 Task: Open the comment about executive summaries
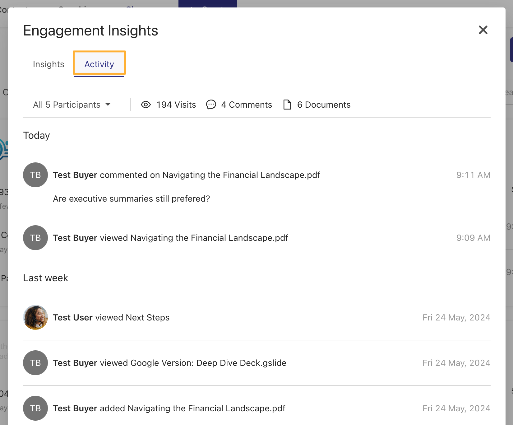131,199
